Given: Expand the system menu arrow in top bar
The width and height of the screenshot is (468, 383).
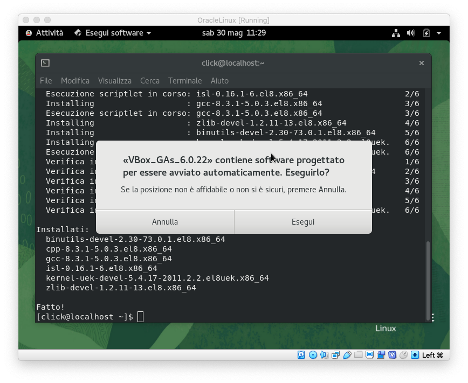Looking at the screenshot, I should point(439,33).
